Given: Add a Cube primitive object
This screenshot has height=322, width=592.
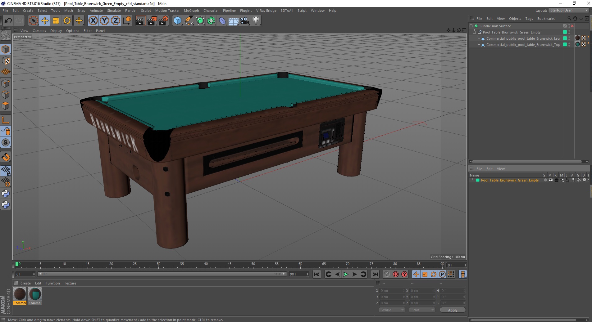Looking at the screenshot, I should 177,21.
